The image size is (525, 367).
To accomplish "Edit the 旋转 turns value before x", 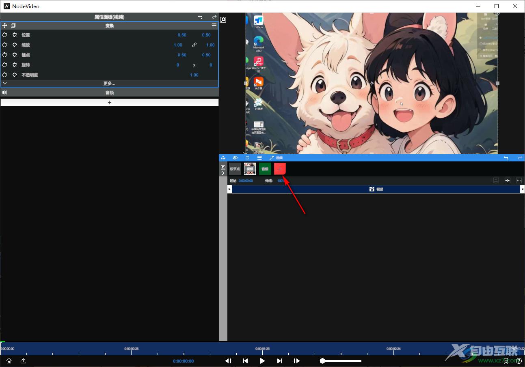I will click(x=178, y=65).
